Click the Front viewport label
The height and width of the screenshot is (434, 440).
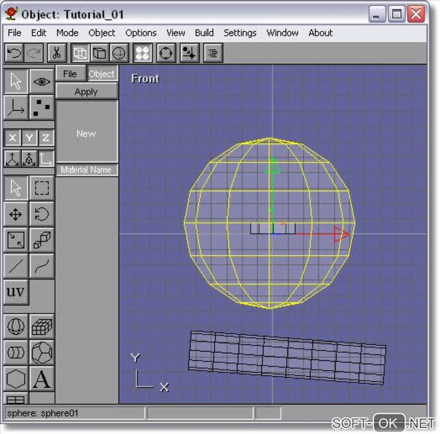pyautogui.click(x=145, y=79)
